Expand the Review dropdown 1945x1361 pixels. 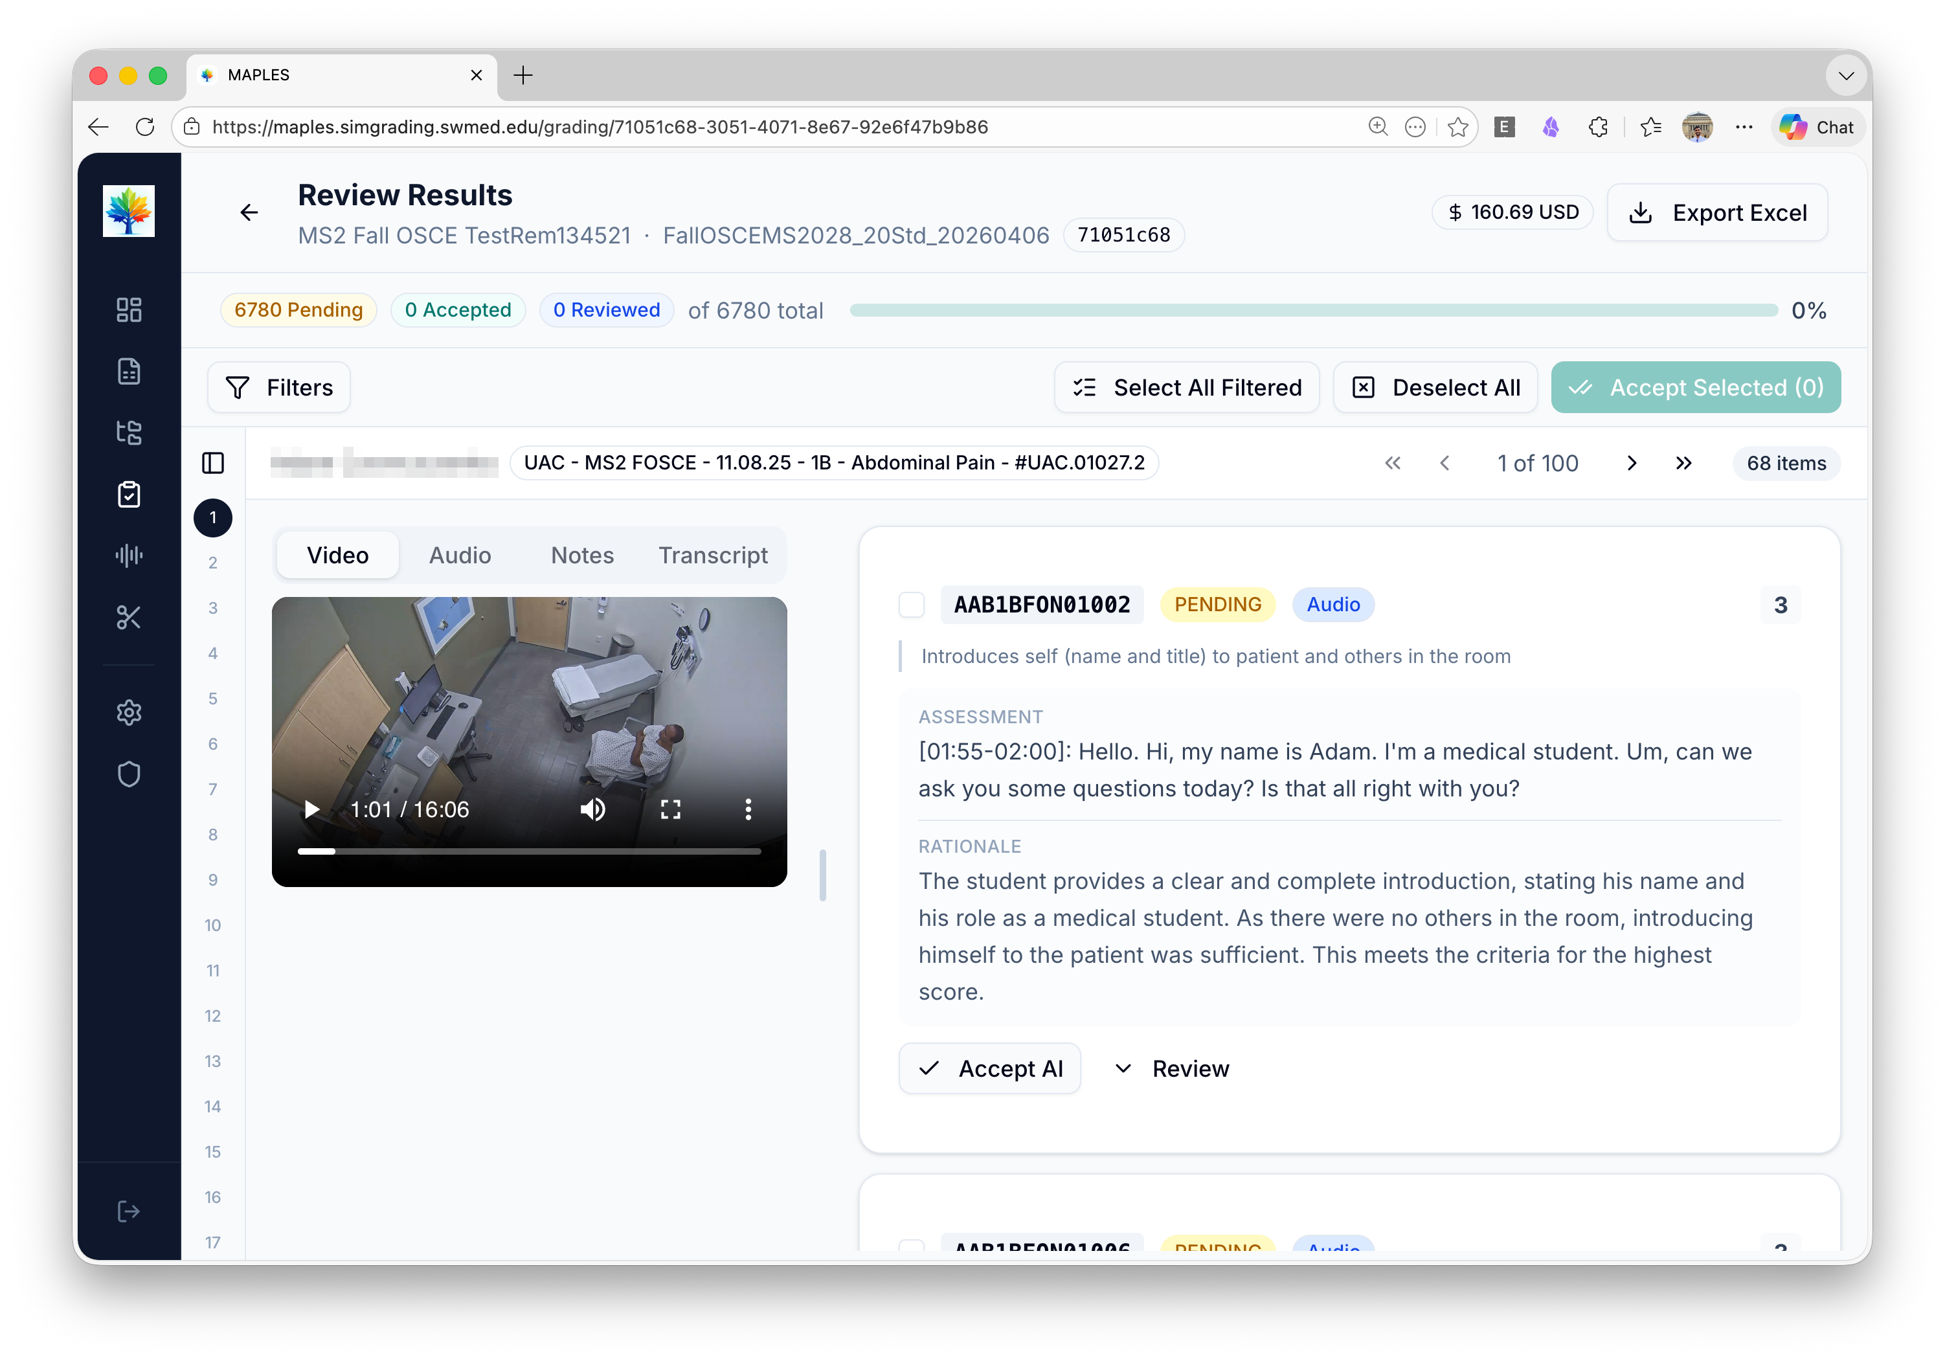click(x=1173, y=1069)
